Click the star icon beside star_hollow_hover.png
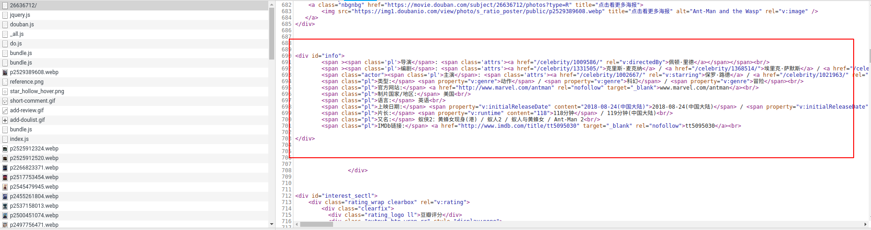Image resolution: width=871 pixels, height=230 pixels. [x=5, y=91]
